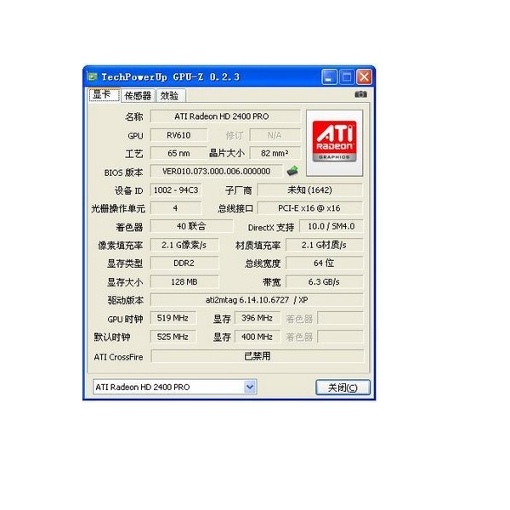Click the die size value 82 mm²
Image resolution: width=510 pixels, height=510 pixels.
[x=275, y=153]
